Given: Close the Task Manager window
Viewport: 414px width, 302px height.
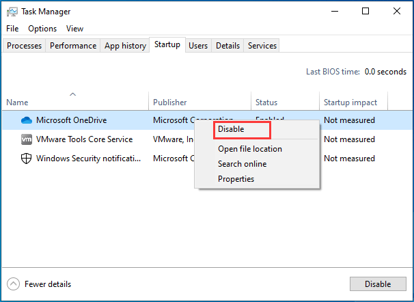Looking at the screenshot, I should pos(396,11).
